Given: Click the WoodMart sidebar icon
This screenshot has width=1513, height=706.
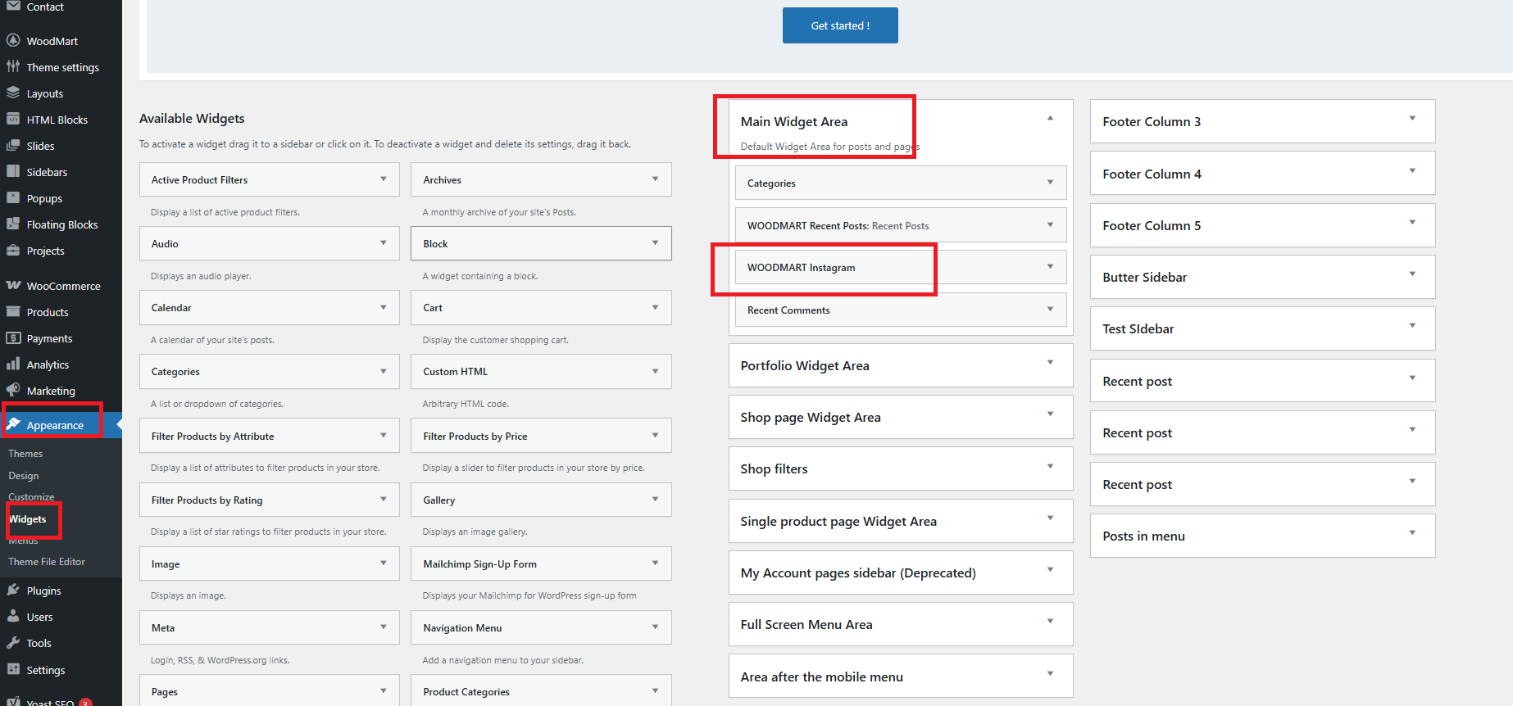Looking at the screenshot, I should 13,40.
